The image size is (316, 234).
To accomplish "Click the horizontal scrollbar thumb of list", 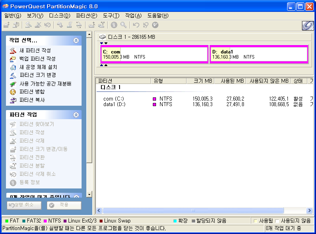I will point(193,211).
